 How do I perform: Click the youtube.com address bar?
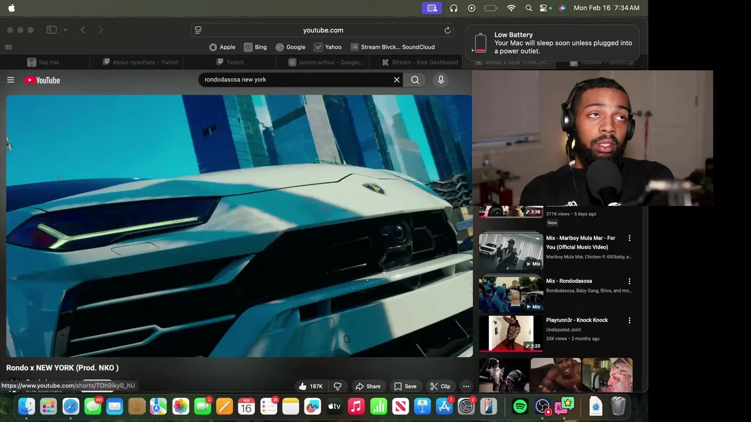[323, 30]
